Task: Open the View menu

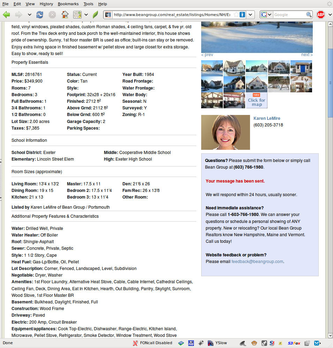Action: (x=30, y=4)
